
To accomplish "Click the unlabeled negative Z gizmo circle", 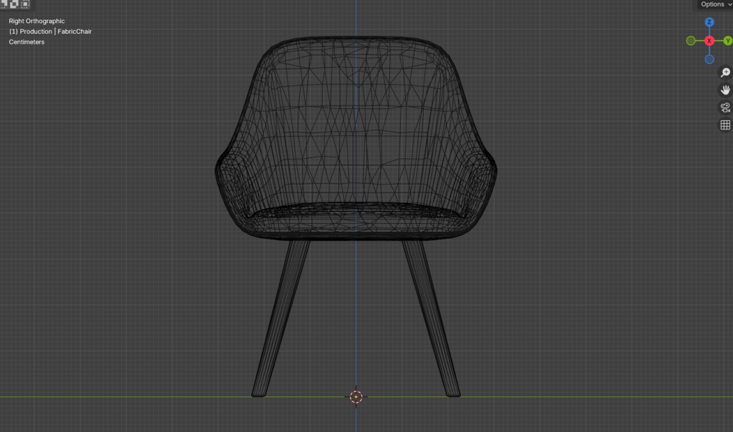I will [709, 59].
